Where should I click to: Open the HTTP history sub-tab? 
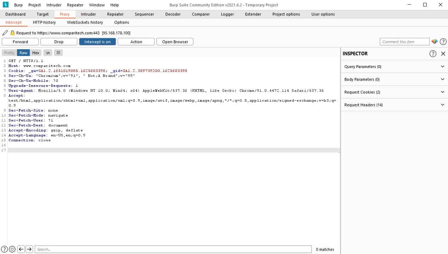[x=44, y=22]
